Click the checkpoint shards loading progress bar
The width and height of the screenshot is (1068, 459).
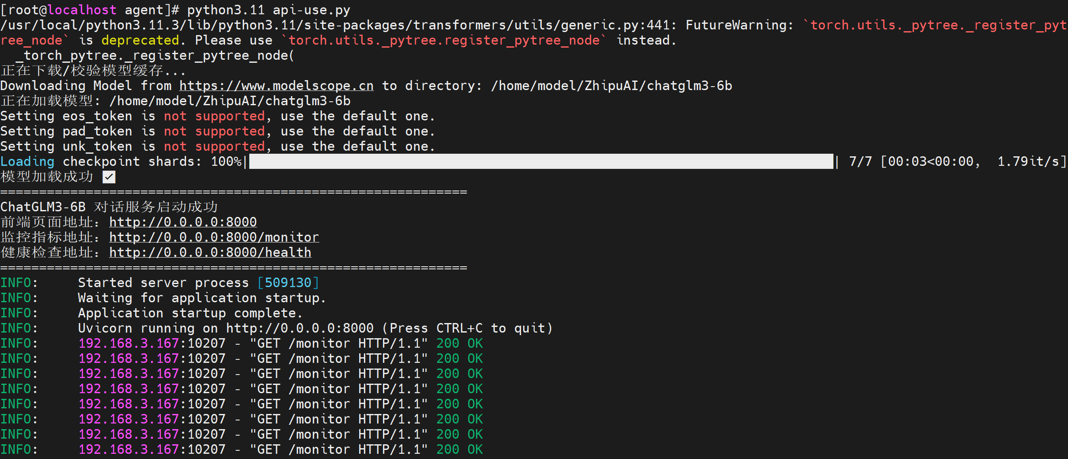[x=541, y=162]
